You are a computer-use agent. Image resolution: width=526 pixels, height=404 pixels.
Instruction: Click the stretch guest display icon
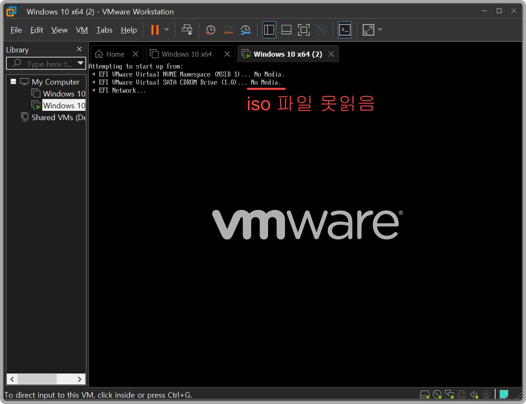click(368, 30)
